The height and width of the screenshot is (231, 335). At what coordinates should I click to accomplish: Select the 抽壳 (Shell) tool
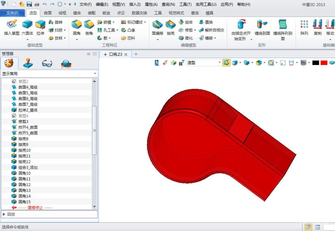170,28
